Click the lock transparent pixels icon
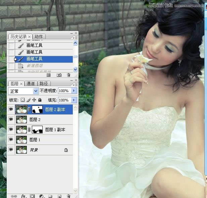 23,100
